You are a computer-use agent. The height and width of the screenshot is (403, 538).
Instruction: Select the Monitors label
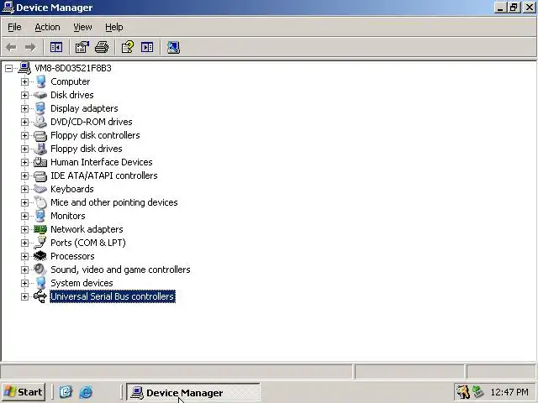68,216
